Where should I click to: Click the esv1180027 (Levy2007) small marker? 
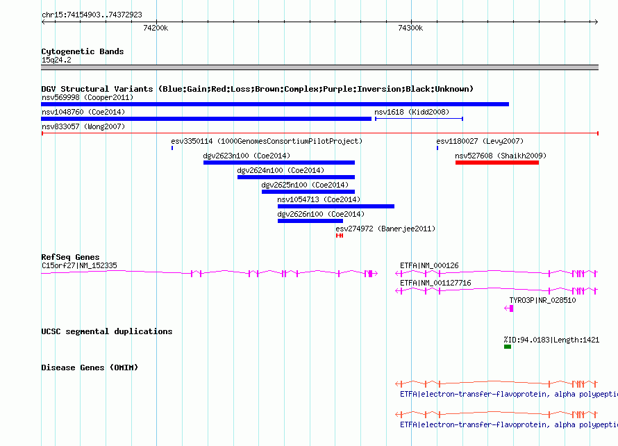(437, 148)
